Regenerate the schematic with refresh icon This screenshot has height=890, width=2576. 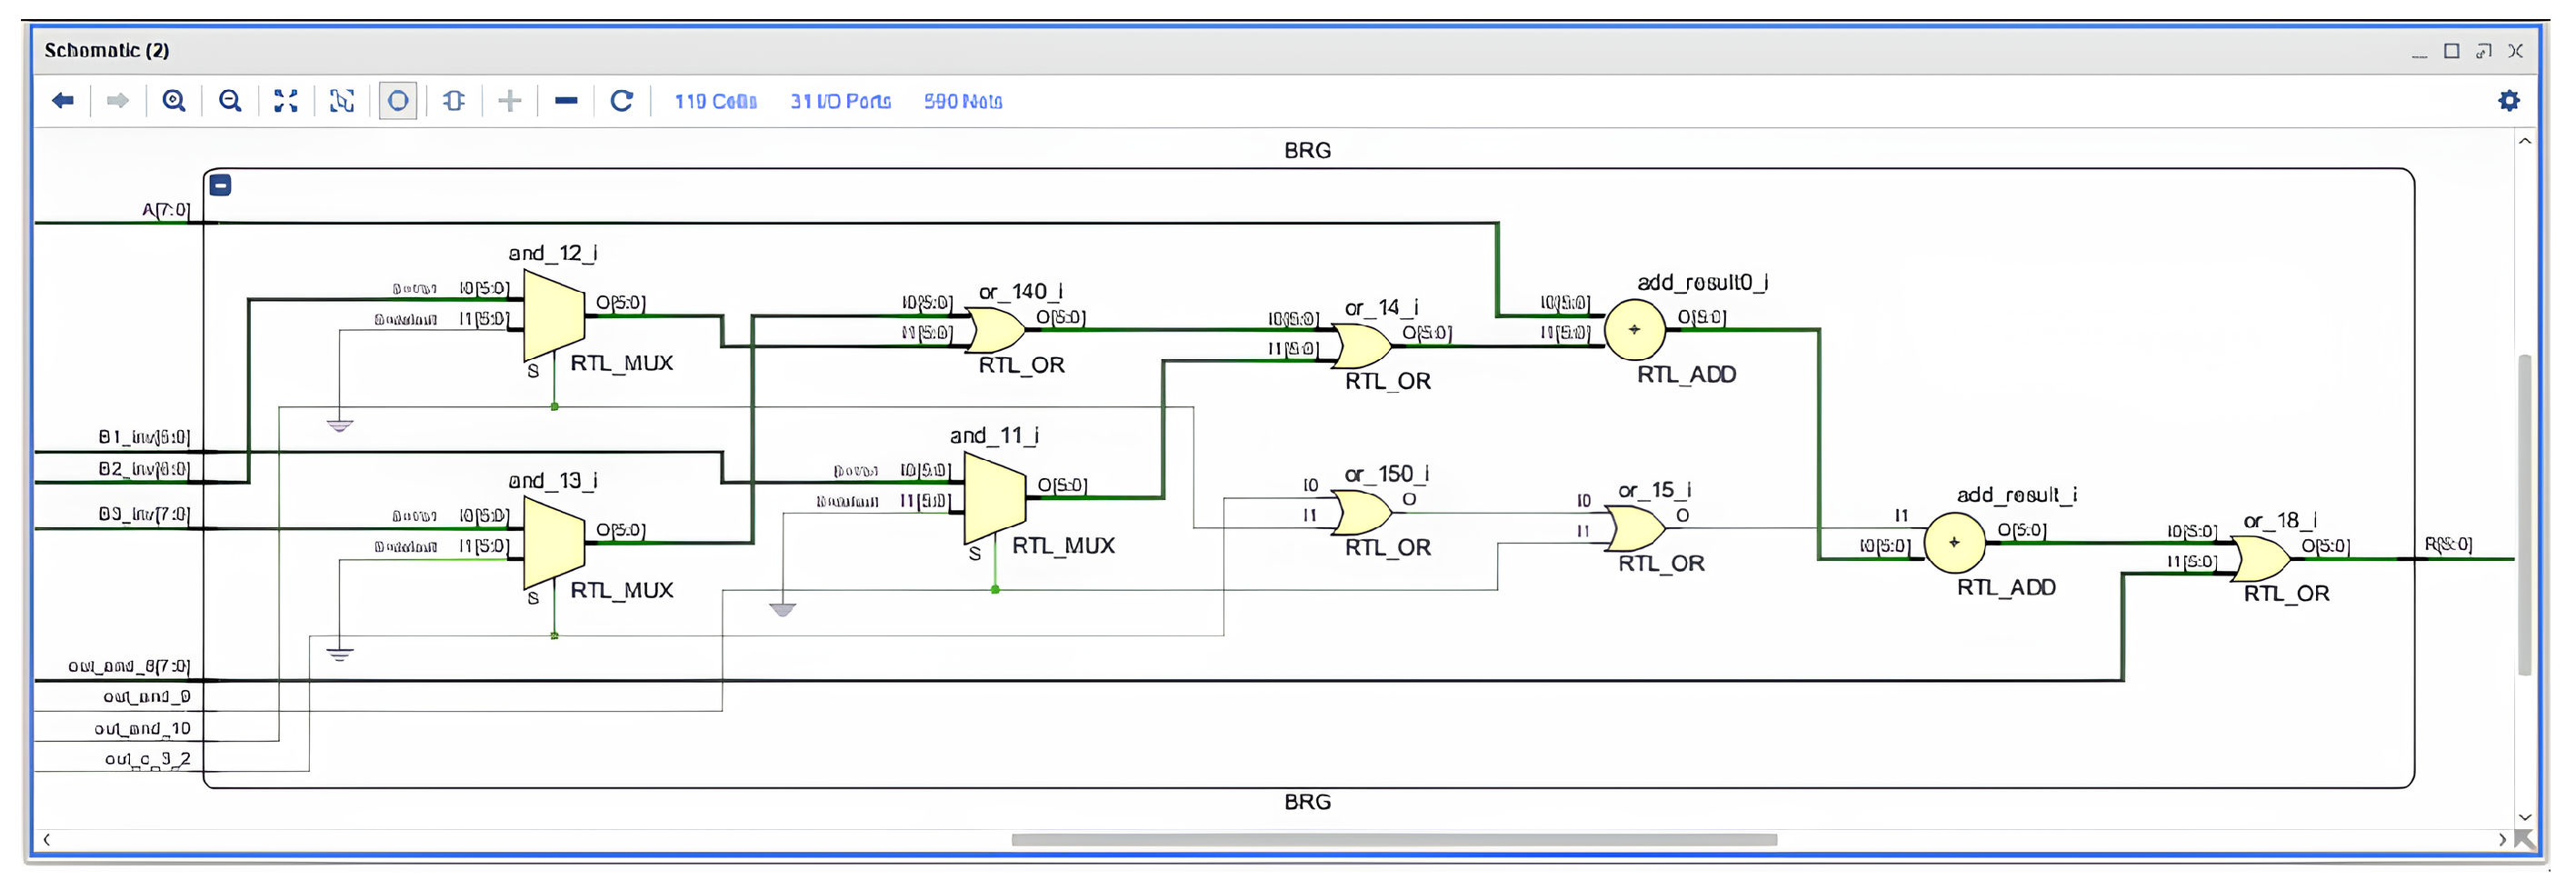[621, 101]
